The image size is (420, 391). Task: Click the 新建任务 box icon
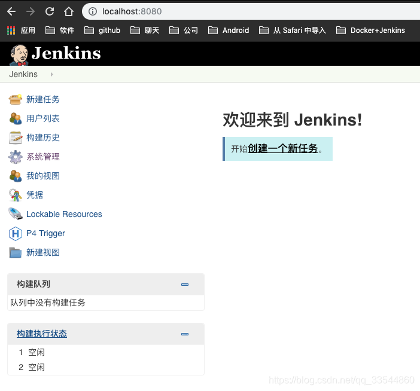16,100
